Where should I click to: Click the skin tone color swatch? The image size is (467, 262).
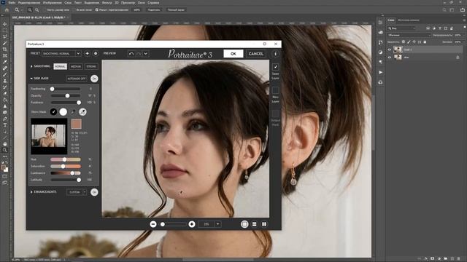(x=76, y=124)
